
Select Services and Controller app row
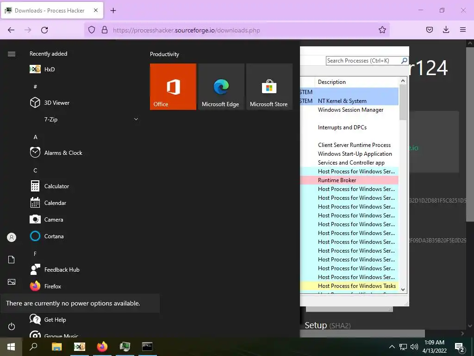[349, 163]
